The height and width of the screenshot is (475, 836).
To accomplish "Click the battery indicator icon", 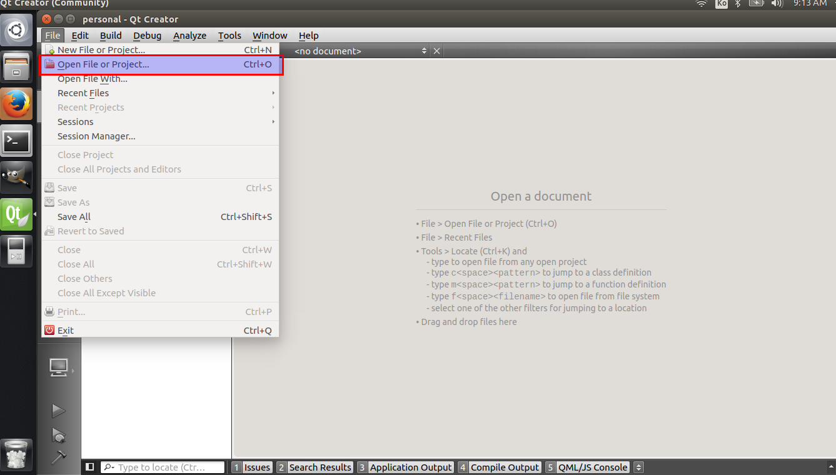I will point(757,4).
